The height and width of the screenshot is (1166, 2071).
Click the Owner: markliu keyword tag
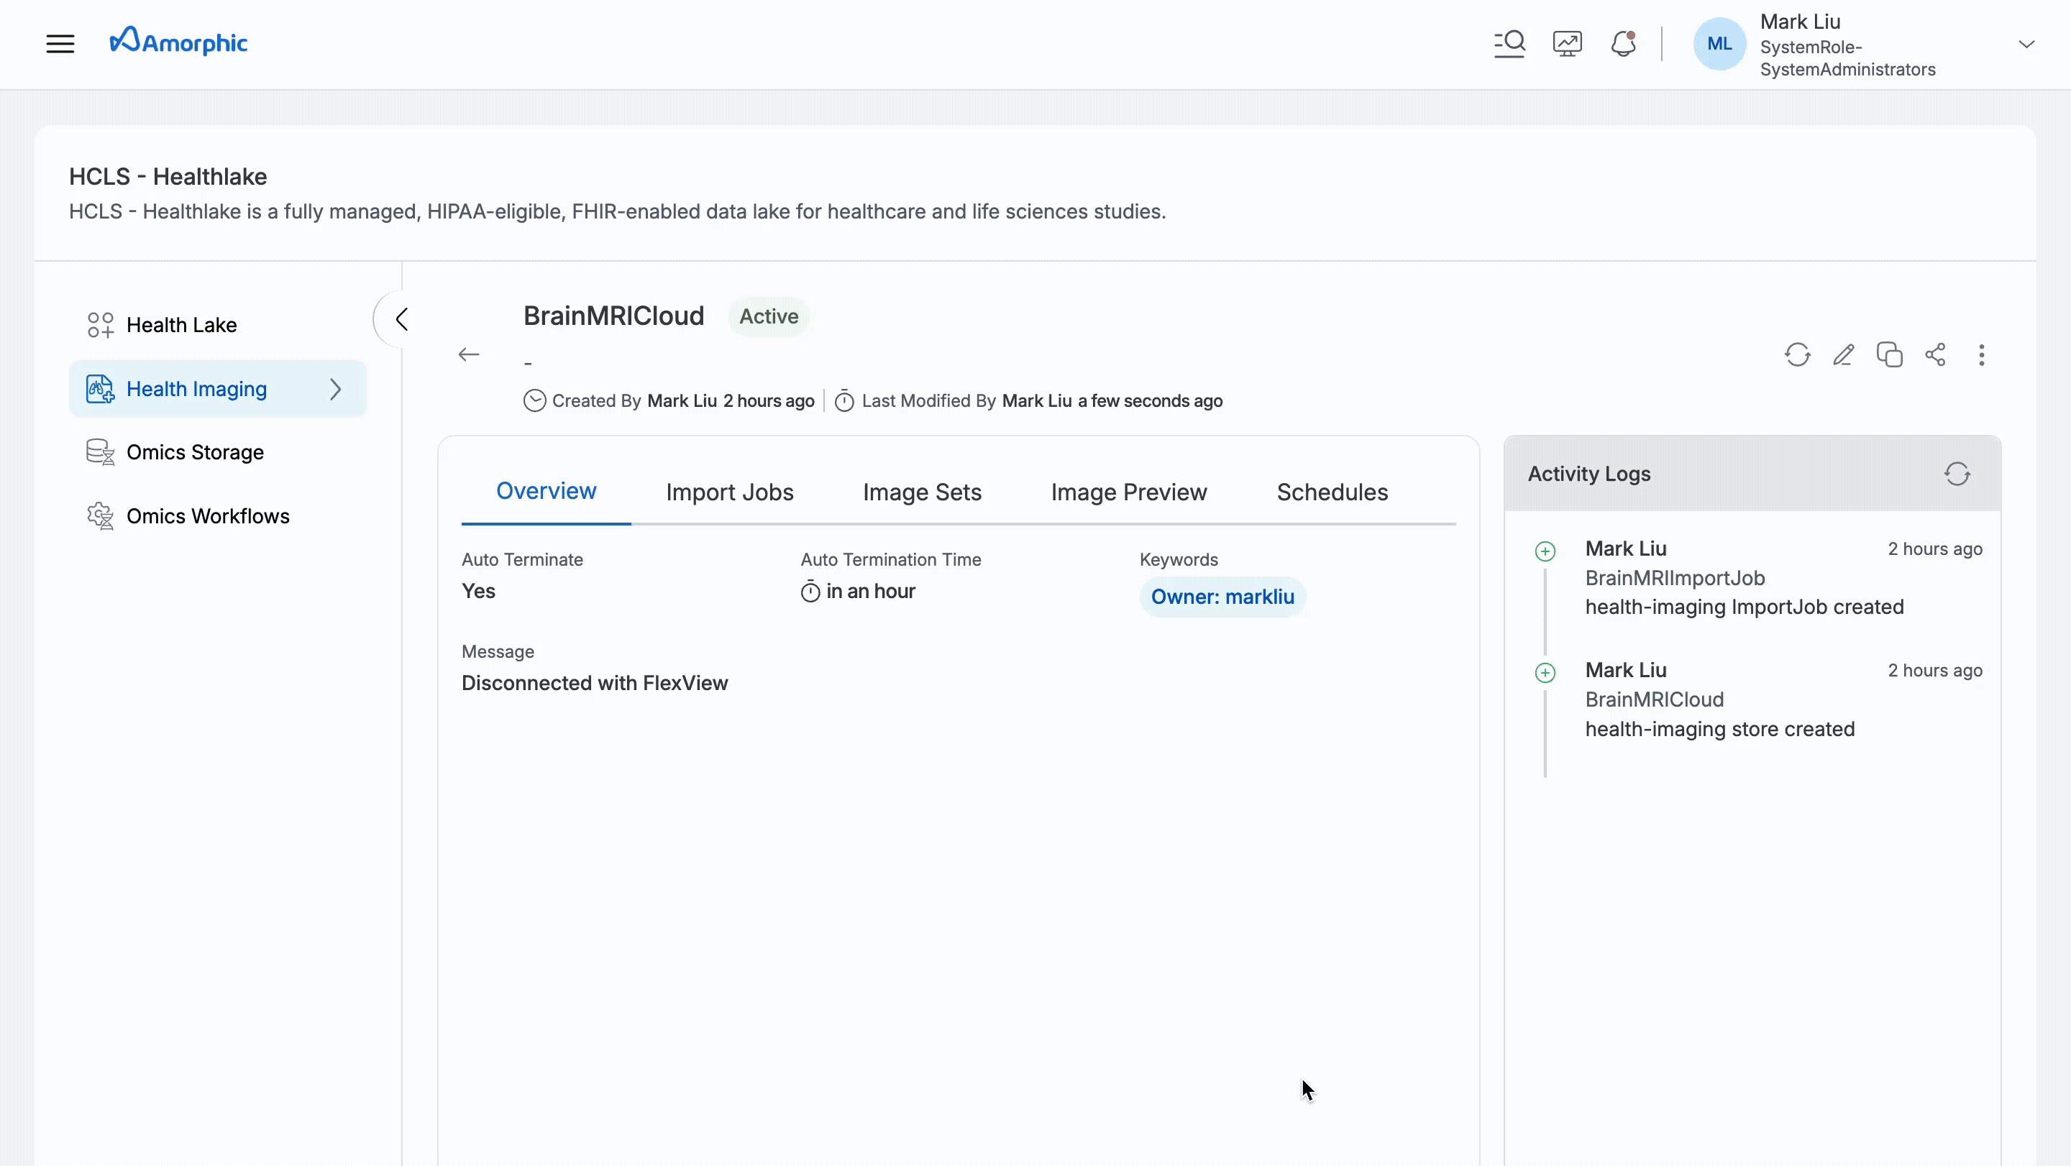tap(1222, 597)
